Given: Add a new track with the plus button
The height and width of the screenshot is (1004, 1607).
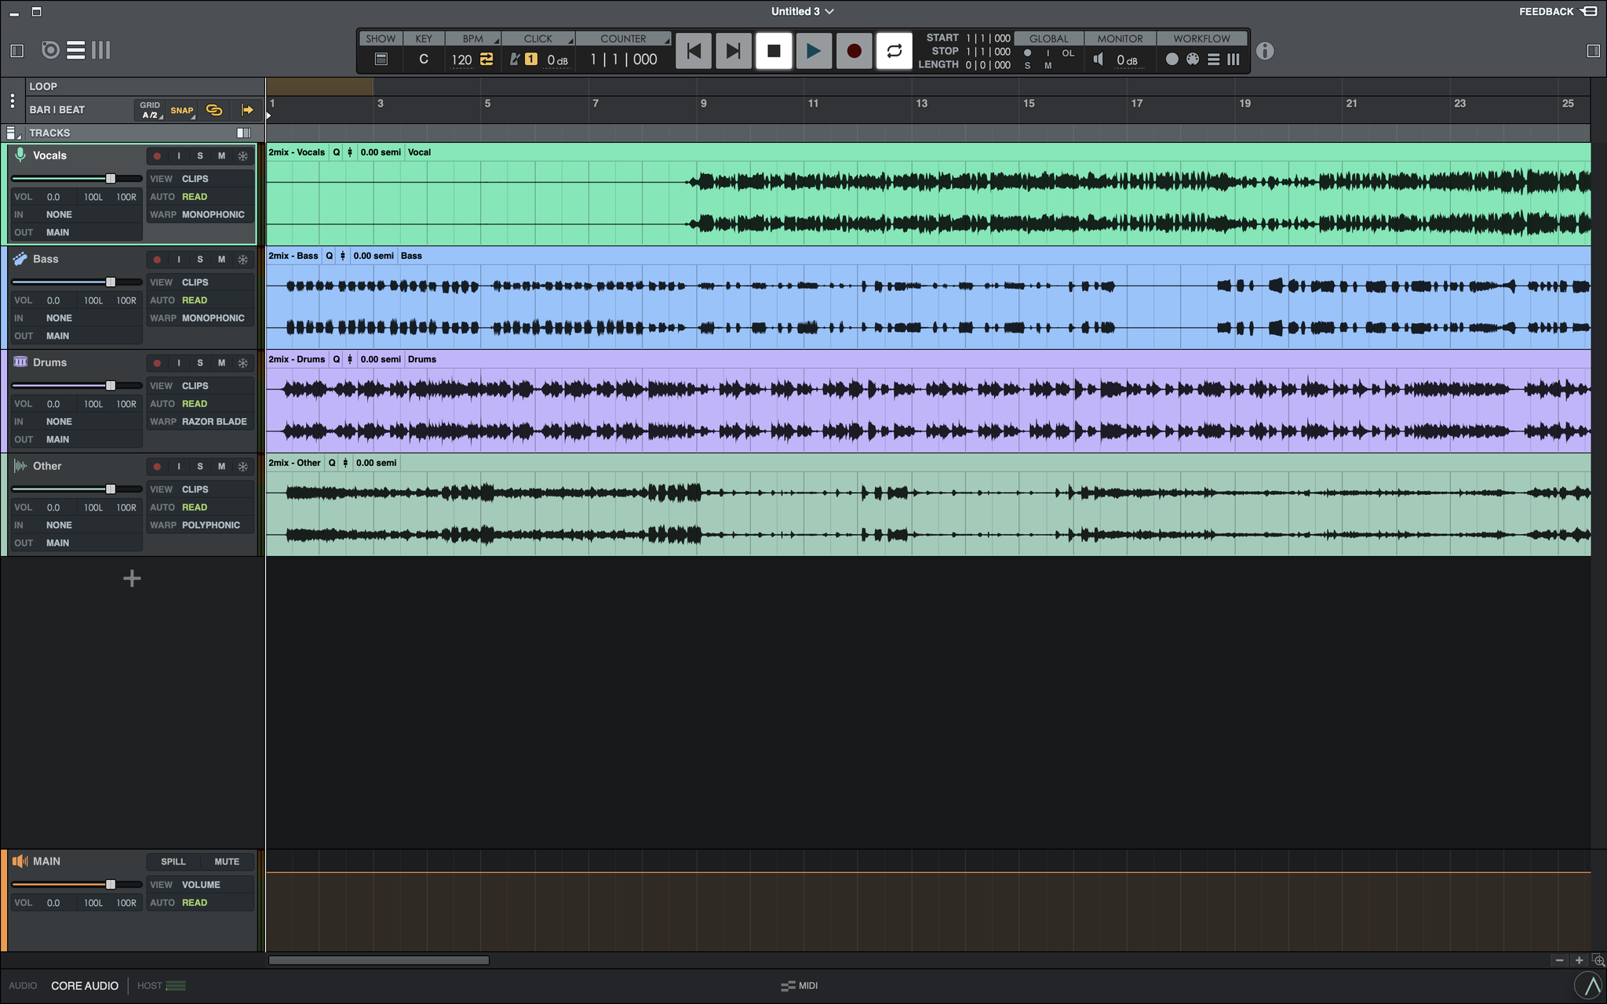Looking at the screenshot, I should 132,579.
